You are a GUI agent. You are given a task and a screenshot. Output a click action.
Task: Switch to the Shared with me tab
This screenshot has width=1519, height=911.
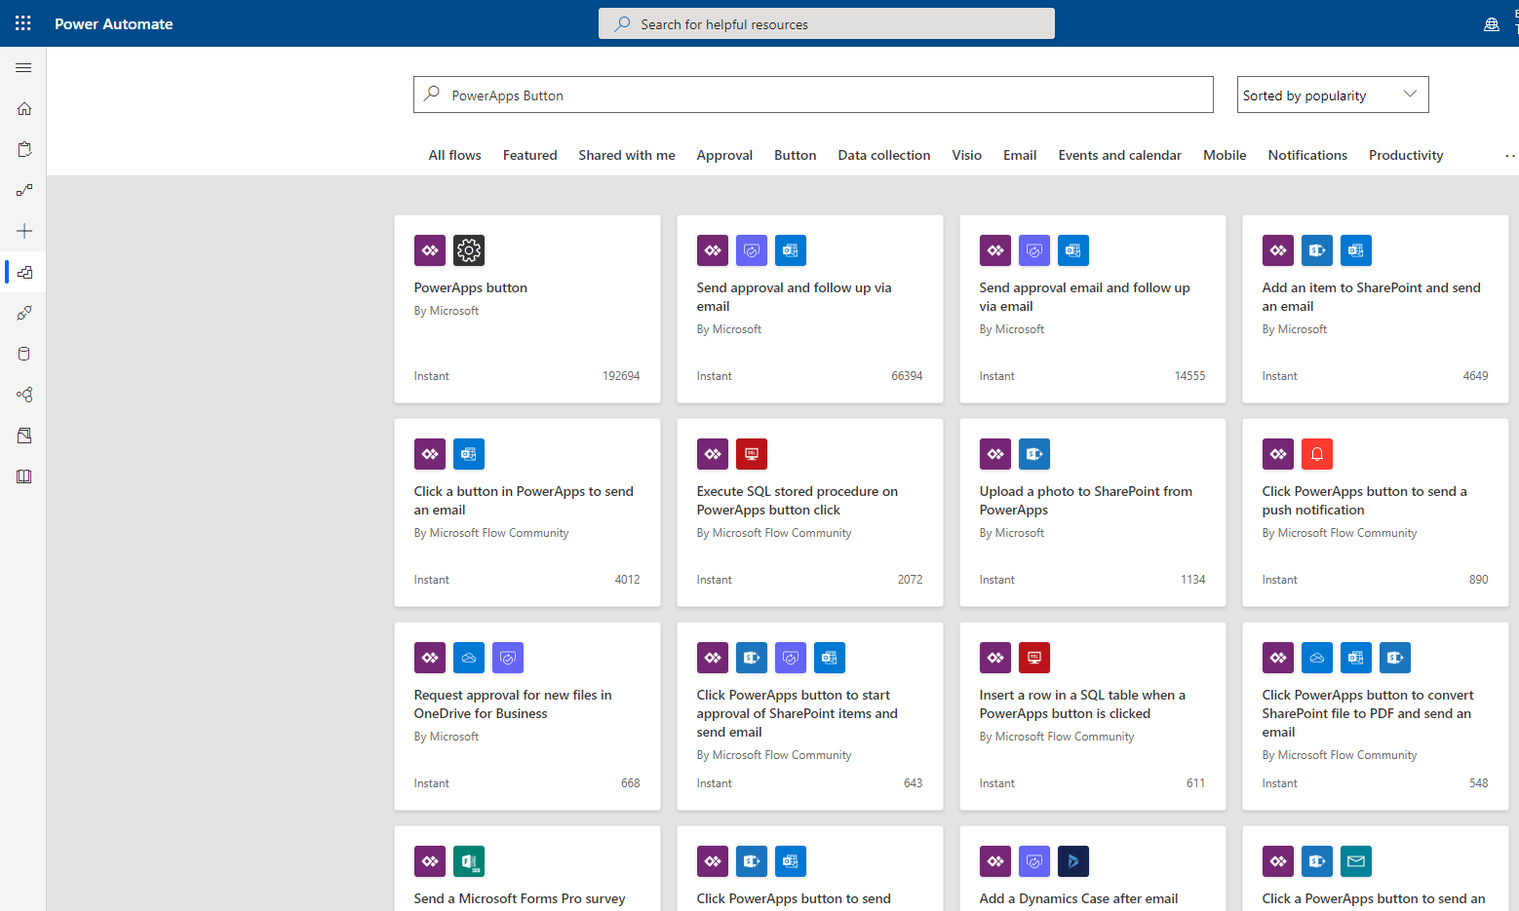tap(626, 155)
